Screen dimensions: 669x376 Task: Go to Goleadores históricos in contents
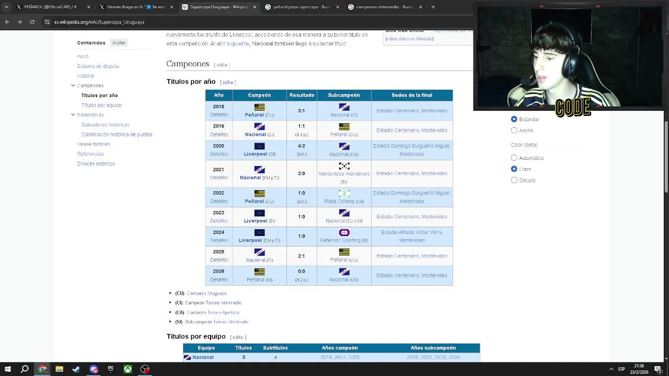tap(105, 124)
